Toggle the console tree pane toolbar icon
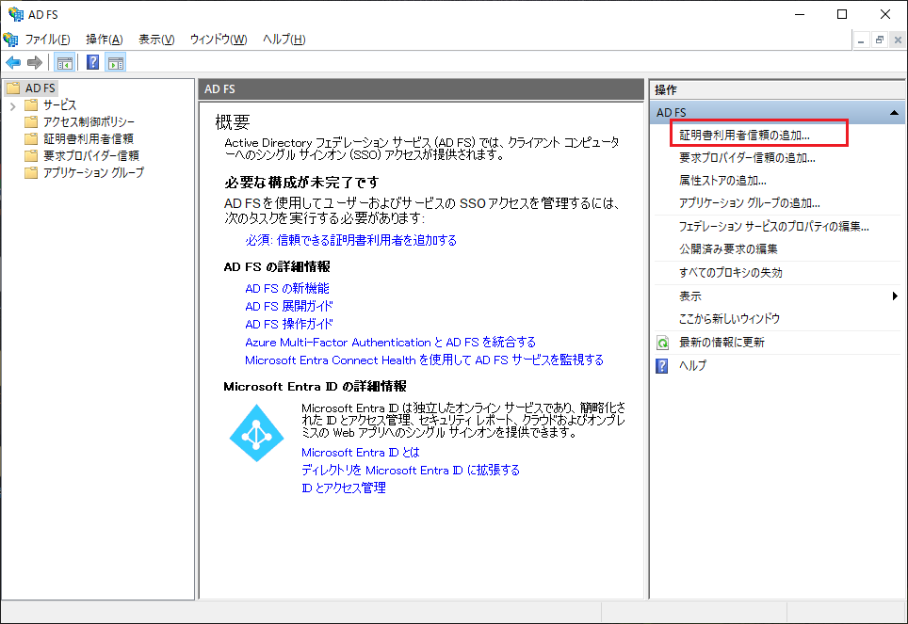This screenshot has width=908, height=624. pyautogui.click(x=64, y=62)
